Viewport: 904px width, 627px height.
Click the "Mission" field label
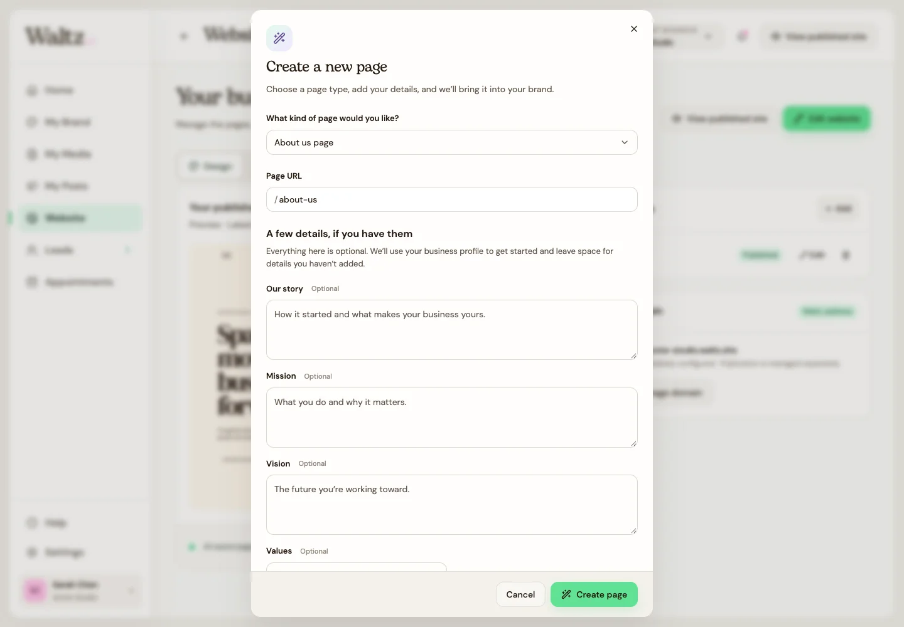281,376
